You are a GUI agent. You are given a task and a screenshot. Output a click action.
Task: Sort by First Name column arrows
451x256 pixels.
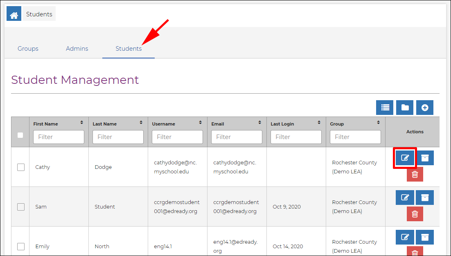pyautogui.click(x=81, y=123)
